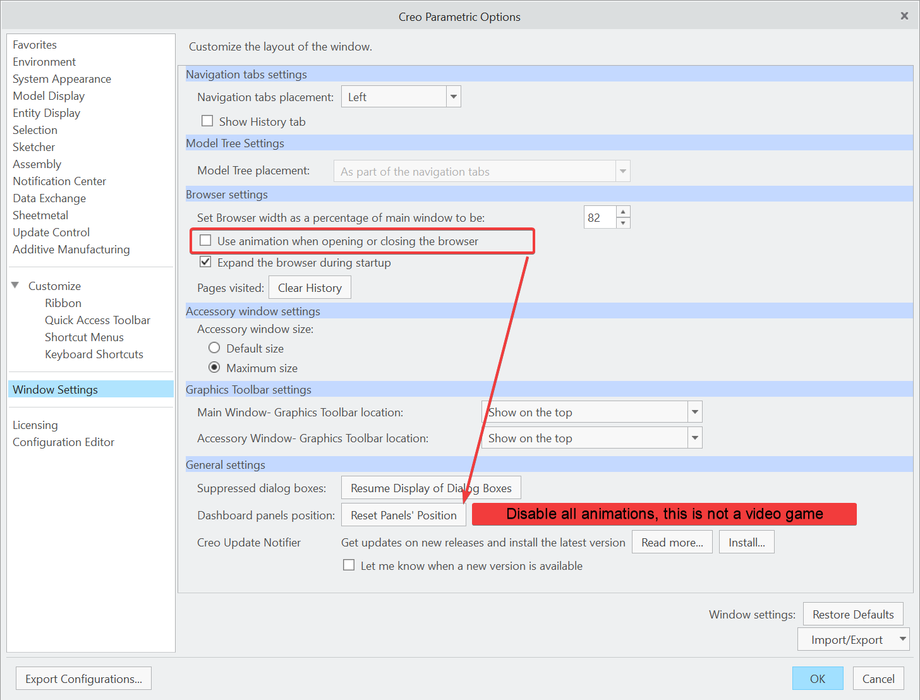Click the Clear History button
This screenshot has height=700, width=920.
click(310, 287)
